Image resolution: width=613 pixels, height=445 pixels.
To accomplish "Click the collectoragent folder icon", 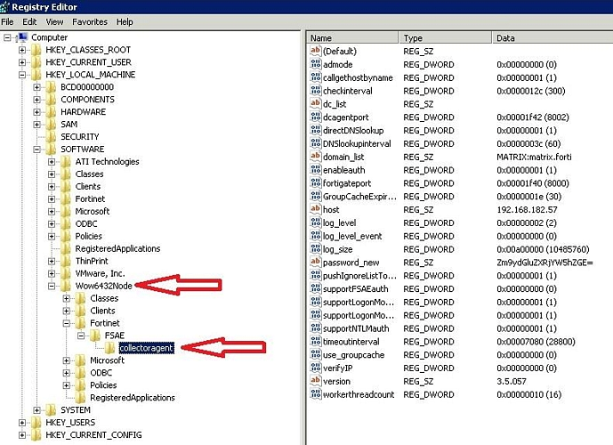I will click(110, 348).
